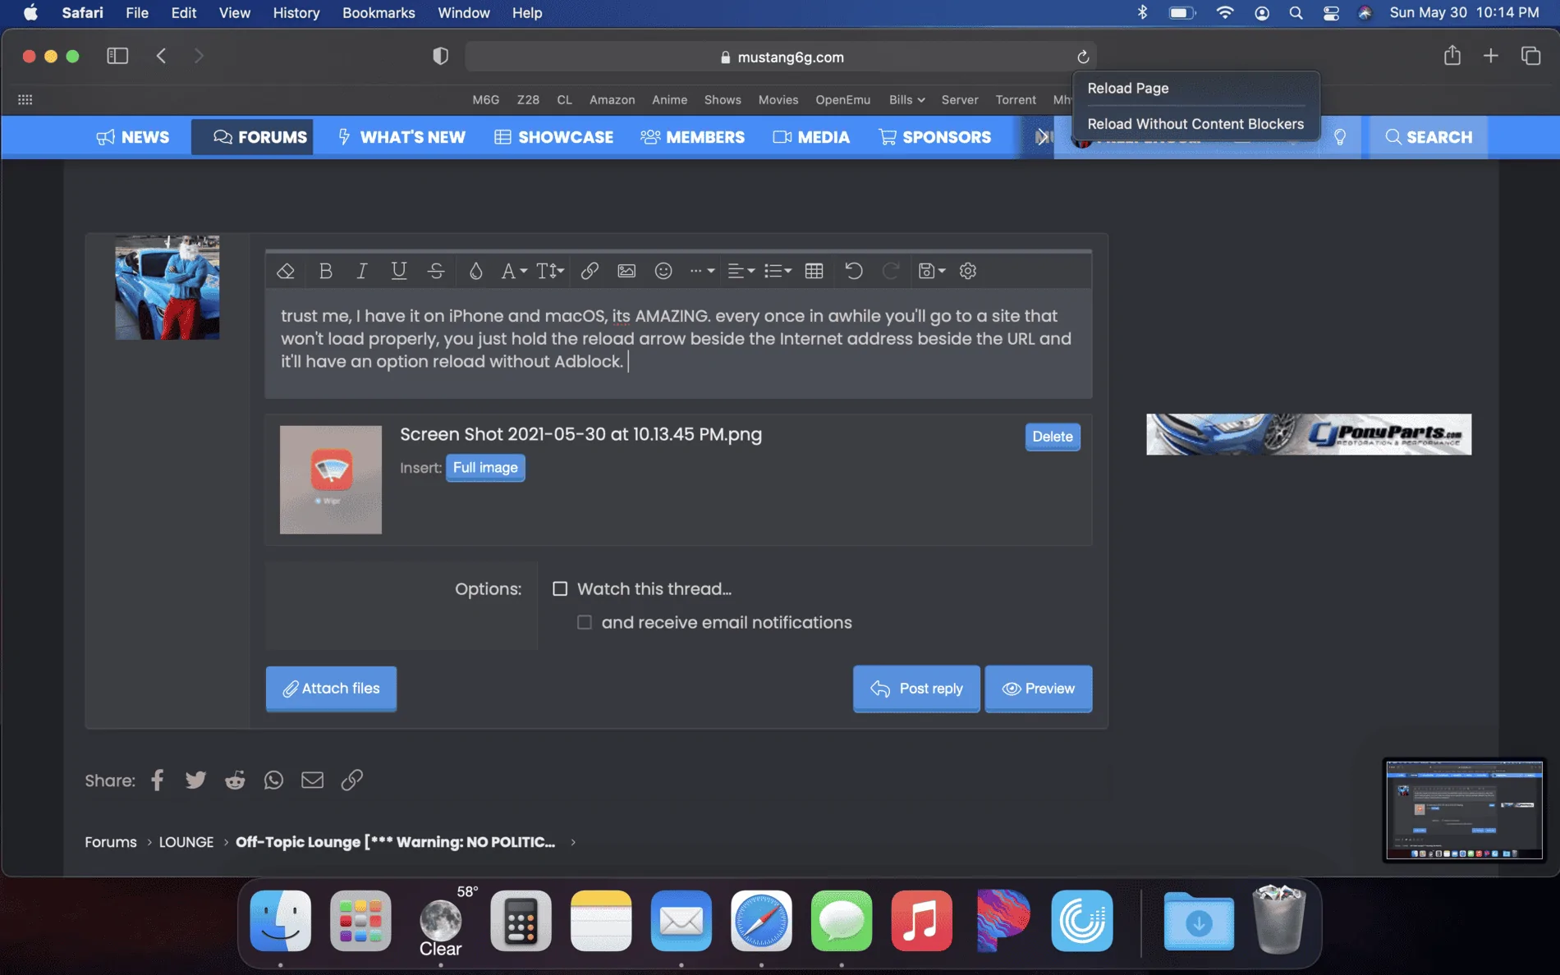Enable receive email notifications checkbox

[x=585, y=622]
